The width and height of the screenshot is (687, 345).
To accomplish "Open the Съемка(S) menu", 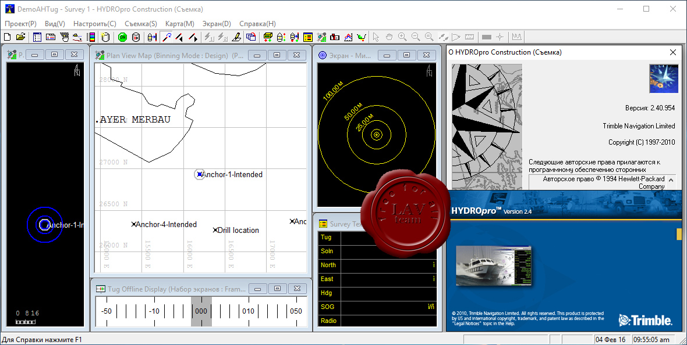I will coord(141,24).
